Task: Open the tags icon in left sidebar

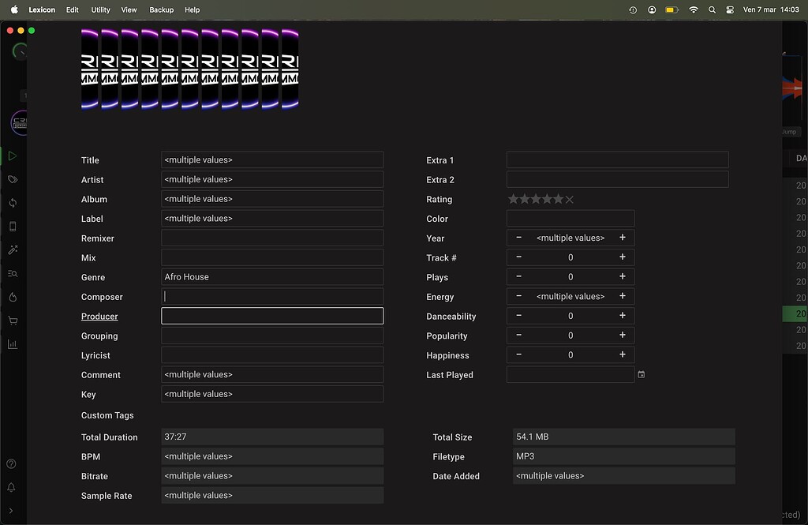Action: 12,180
